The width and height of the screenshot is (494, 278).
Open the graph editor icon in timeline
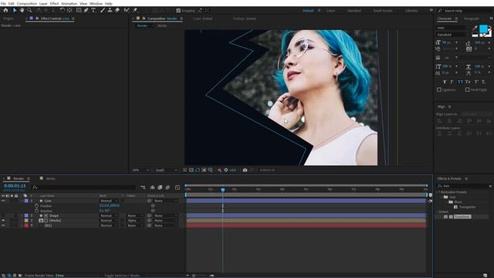[178, 187]
